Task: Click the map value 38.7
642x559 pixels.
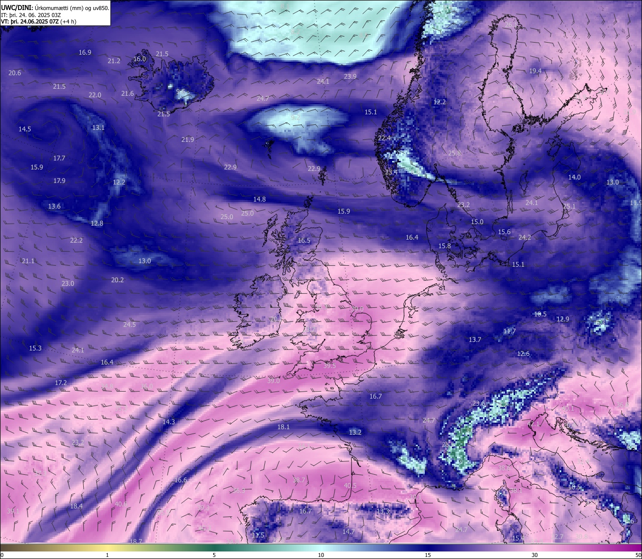Action: click(298, 480)
